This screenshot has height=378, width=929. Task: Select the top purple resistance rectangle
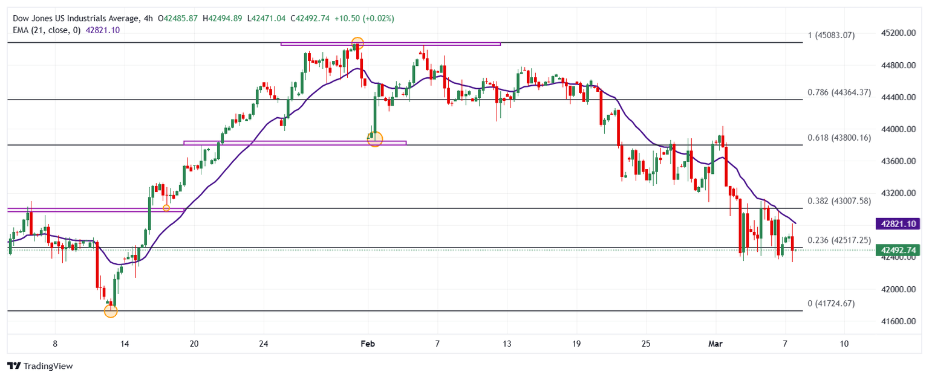point(391,44)
